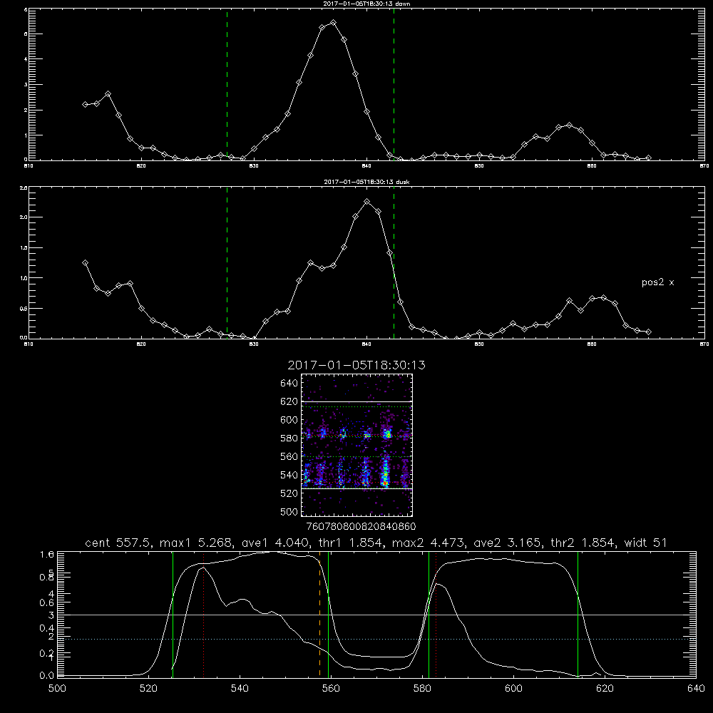Select 'thr2 1.854' in the statistics line

coord(583,543)
